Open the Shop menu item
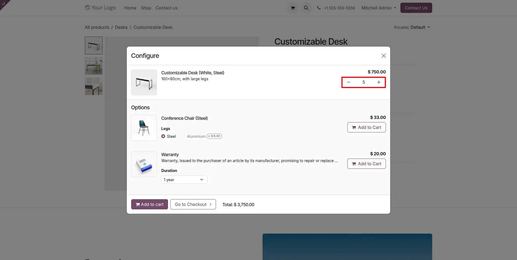This screenshot has width=517, height=260. pyautogui.click(x=146, y=8)
